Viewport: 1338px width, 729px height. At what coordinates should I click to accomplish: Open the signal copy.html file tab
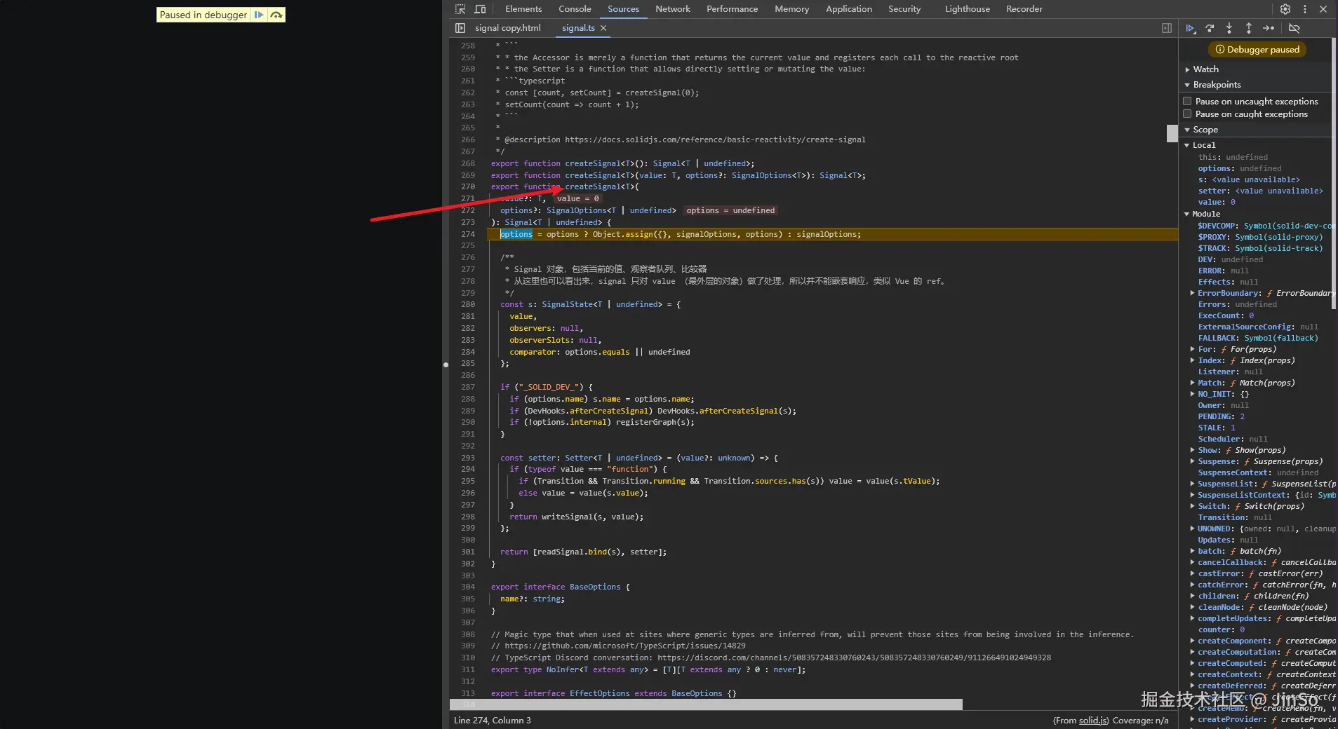coord(508,28)
